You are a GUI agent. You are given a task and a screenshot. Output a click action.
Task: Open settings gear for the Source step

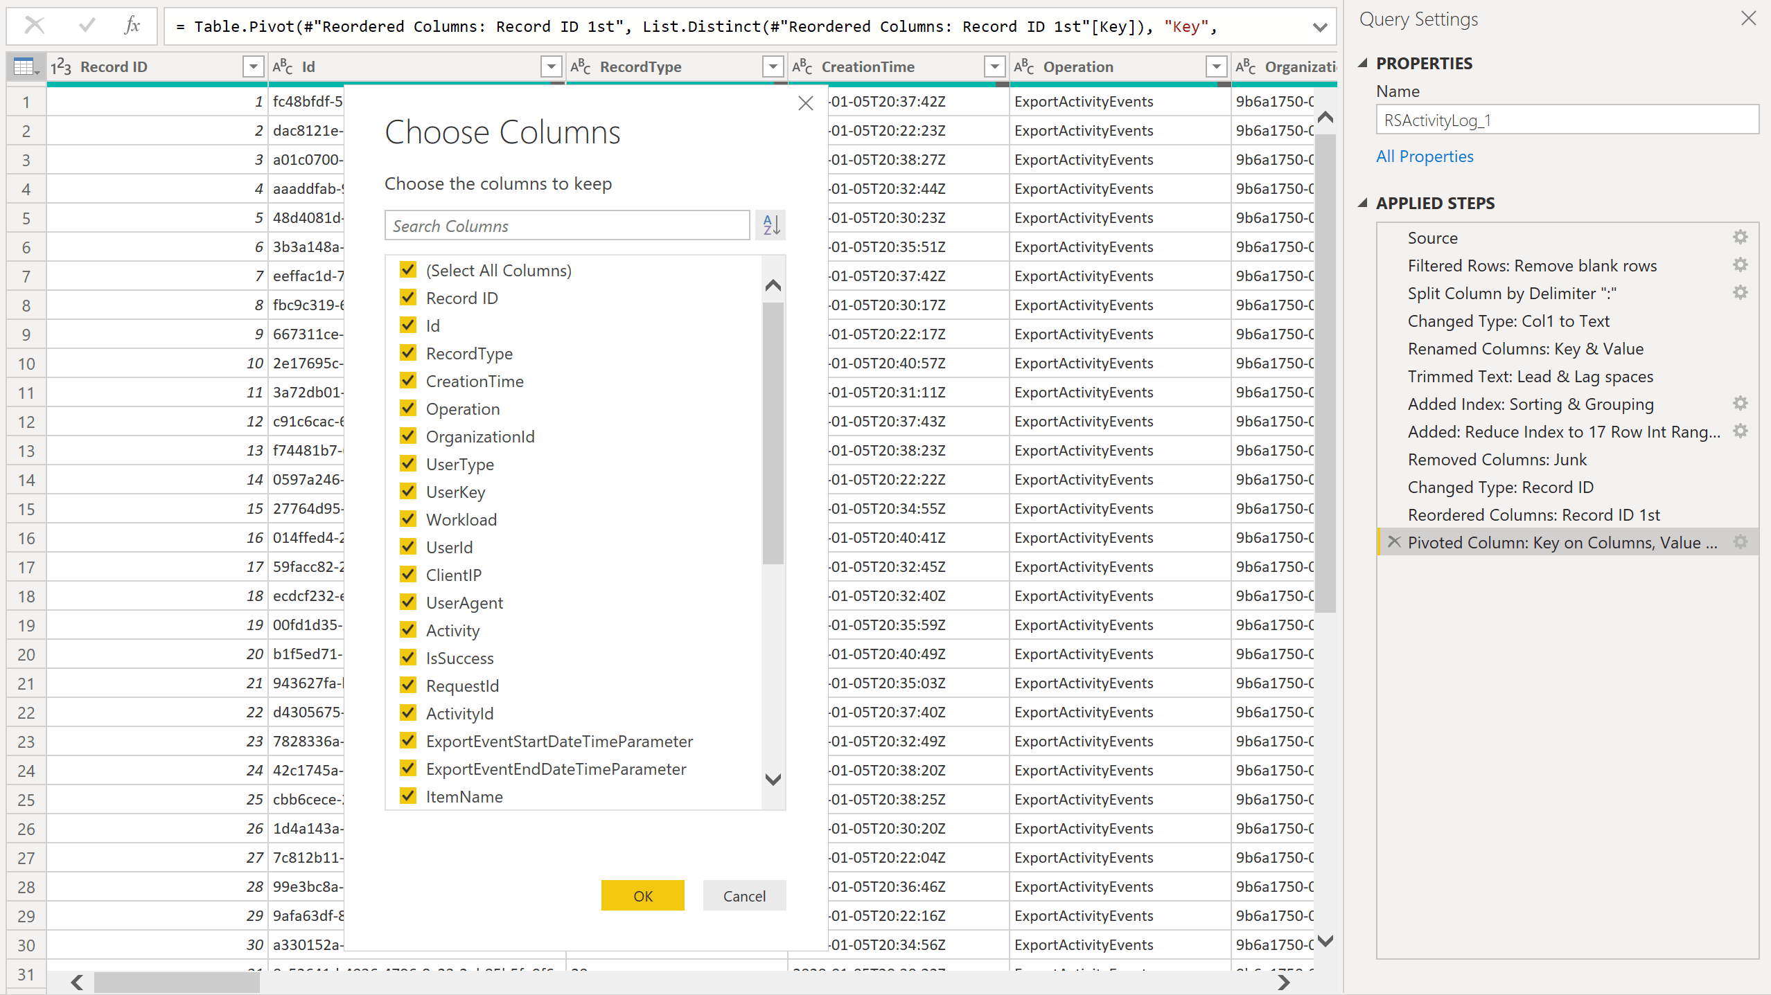(x=1740, y=237)
